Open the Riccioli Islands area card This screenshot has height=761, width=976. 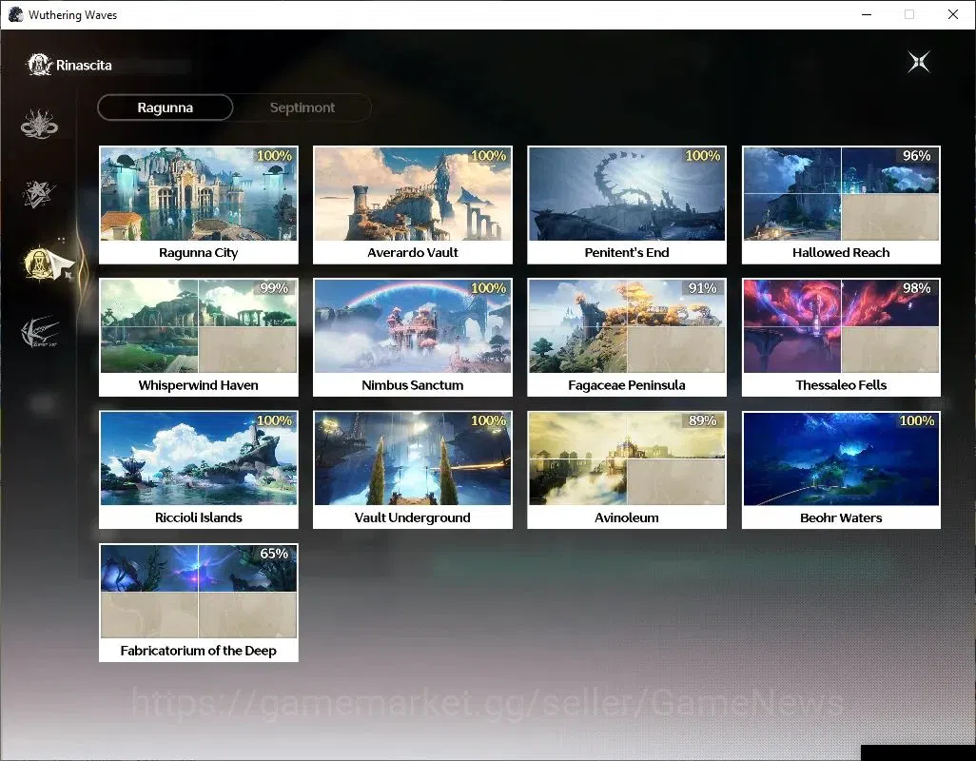tap(199, 470)
